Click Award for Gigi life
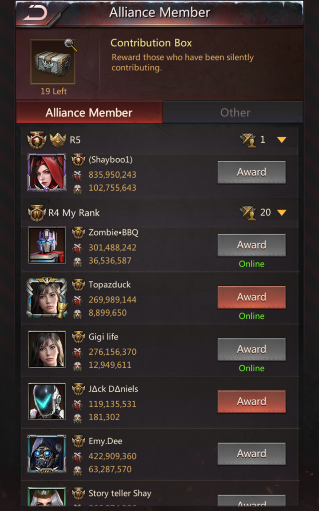319x511 pixels. click(x=252, y=349)
